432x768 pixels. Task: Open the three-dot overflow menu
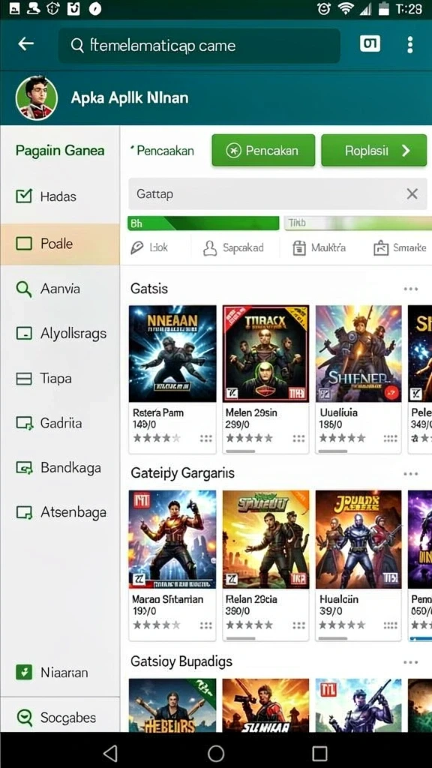click(410, 44)
